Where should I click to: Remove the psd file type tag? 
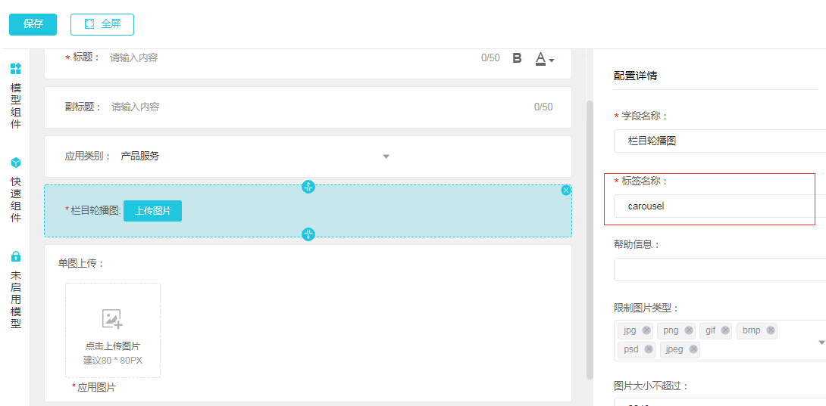pos(649,349)
